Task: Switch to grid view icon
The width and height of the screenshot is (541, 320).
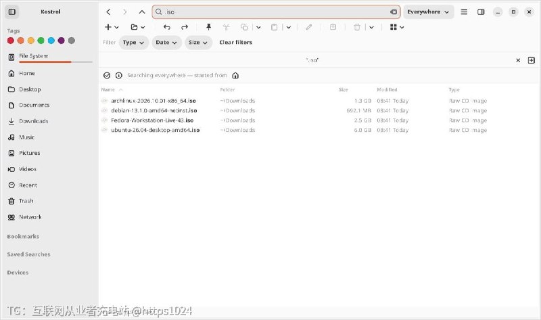Action: [x=393, y=27]
